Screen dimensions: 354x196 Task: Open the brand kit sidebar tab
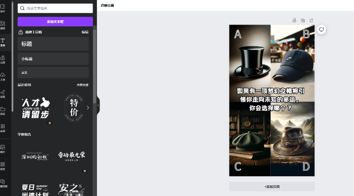(3, 60)
